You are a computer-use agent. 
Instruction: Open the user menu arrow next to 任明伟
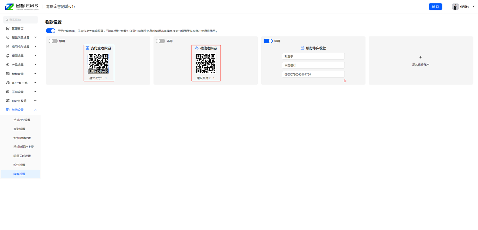coord(474,6)
